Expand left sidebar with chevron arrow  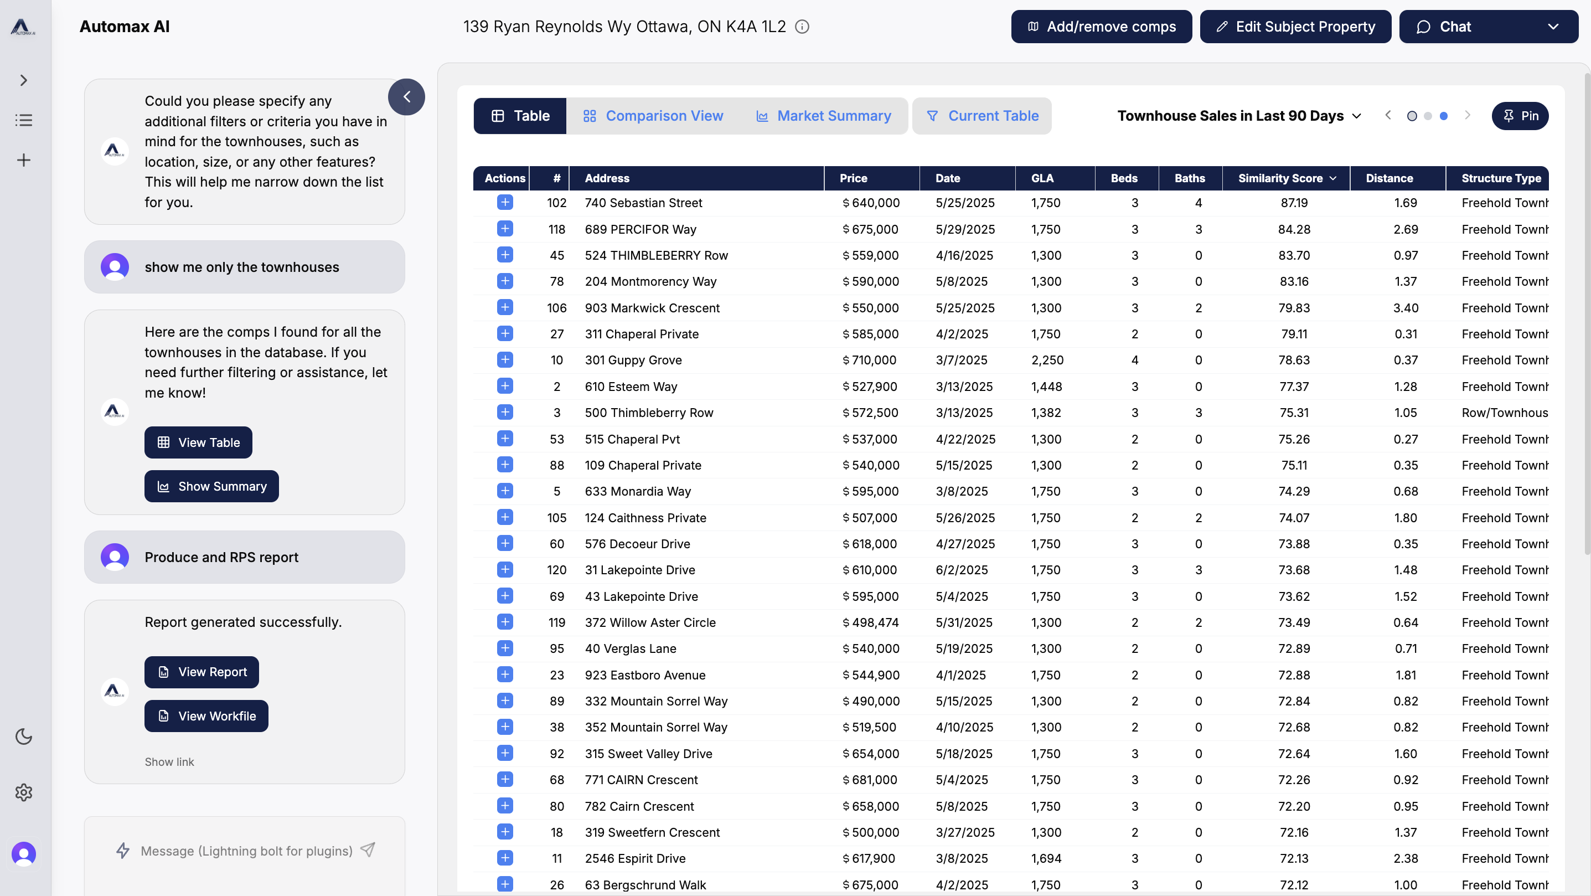[23, 80]
